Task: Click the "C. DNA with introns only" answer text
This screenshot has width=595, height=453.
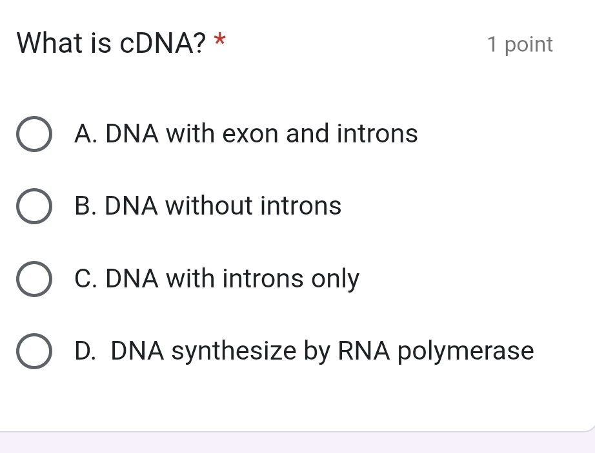Action: [x=217, y=279]
